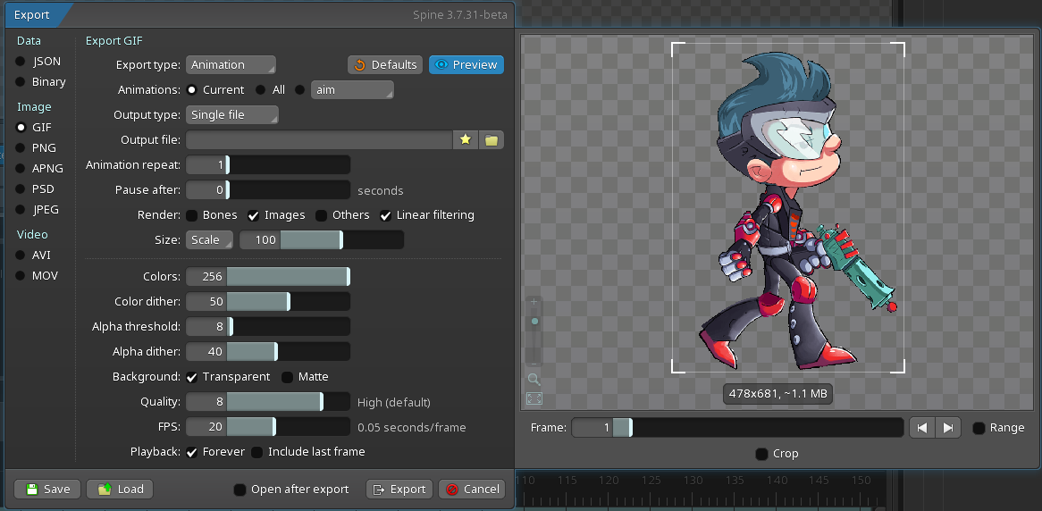
Task: Cancel the export dialog
Action: click(472, 489)
